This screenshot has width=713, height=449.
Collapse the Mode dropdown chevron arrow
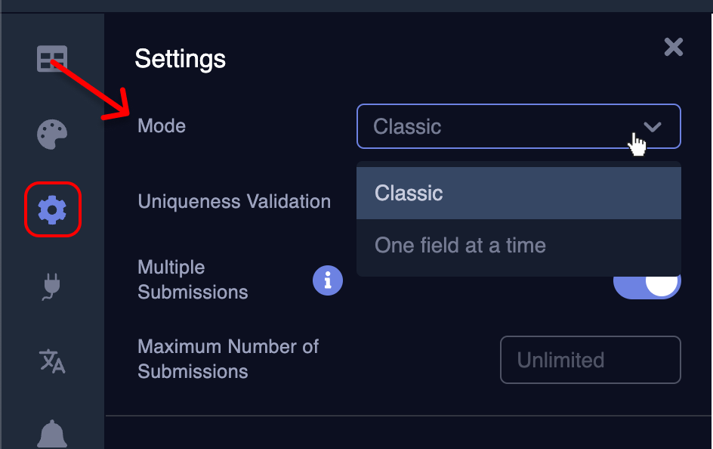tap(653, 126)
